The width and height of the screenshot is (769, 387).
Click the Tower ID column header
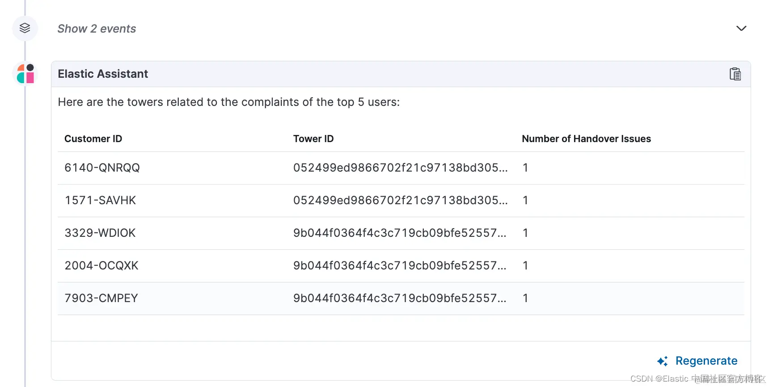pos(313,139)
